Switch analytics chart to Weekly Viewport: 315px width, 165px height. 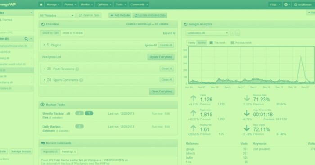pos(191,43)
